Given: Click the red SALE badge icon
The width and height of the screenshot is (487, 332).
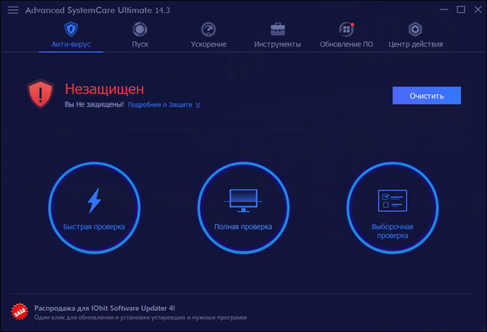Looking at the screenshot, I should (20, 311).
